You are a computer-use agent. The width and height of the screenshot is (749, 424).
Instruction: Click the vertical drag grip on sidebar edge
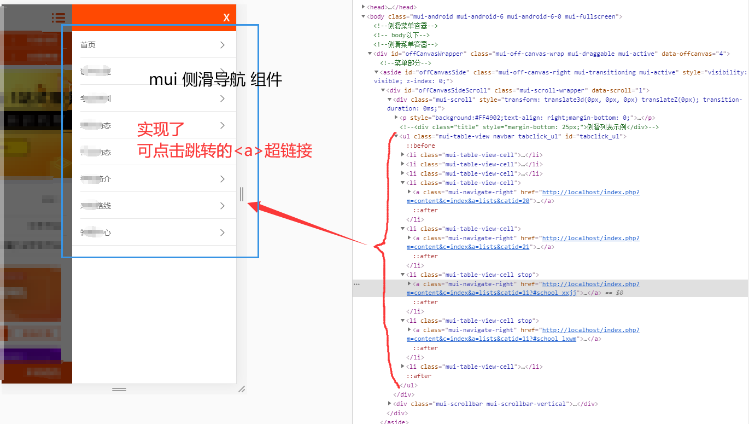(241, 194)
